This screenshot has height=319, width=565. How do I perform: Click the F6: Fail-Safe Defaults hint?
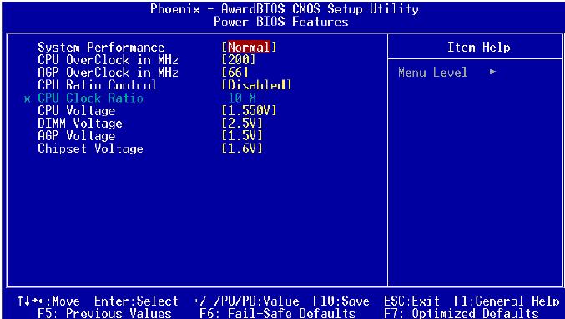tap(277, 313)
